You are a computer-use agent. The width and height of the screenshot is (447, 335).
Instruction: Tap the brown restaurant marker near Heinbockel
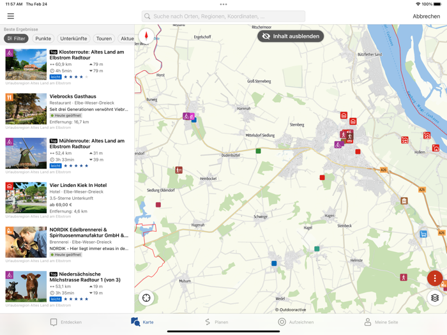click(x=179, y=170)
